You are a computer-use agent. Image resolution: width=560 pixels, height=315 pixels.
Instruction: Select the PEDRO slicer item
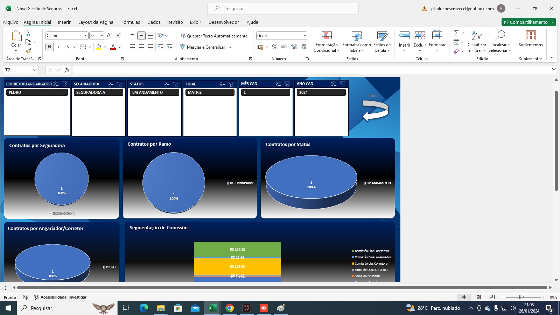37,92
